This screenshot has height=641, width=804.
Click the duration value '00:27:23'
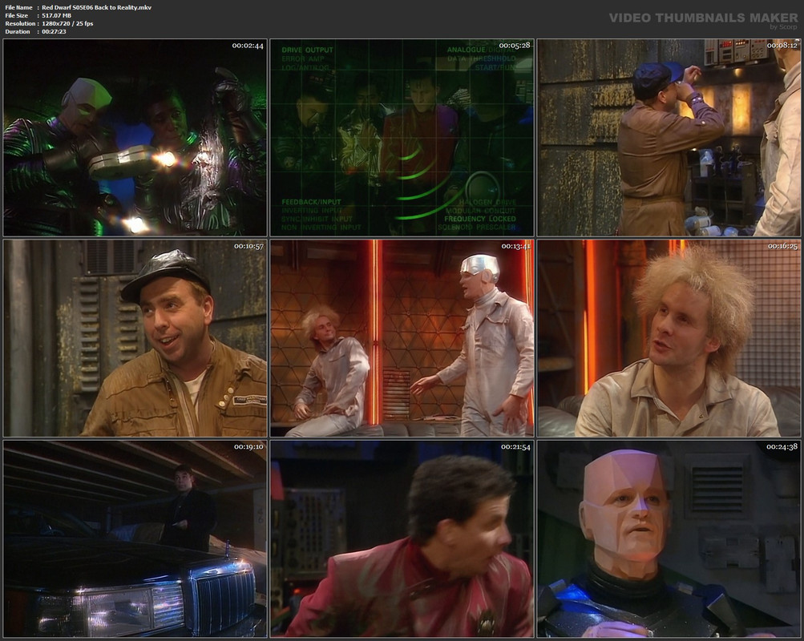tap(54, 32)
